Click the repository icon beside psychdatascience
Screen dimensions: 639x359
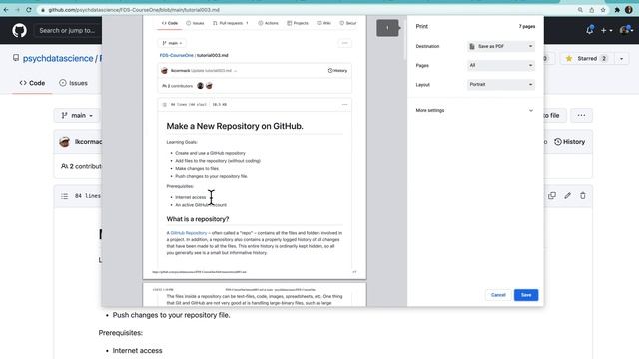tap(16, 58)
